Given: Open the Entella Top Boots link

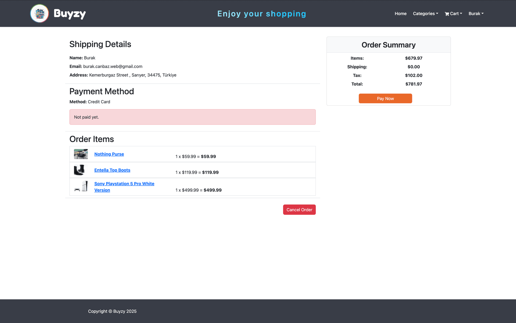Looking at the screenshot, I should click(112, 170).
